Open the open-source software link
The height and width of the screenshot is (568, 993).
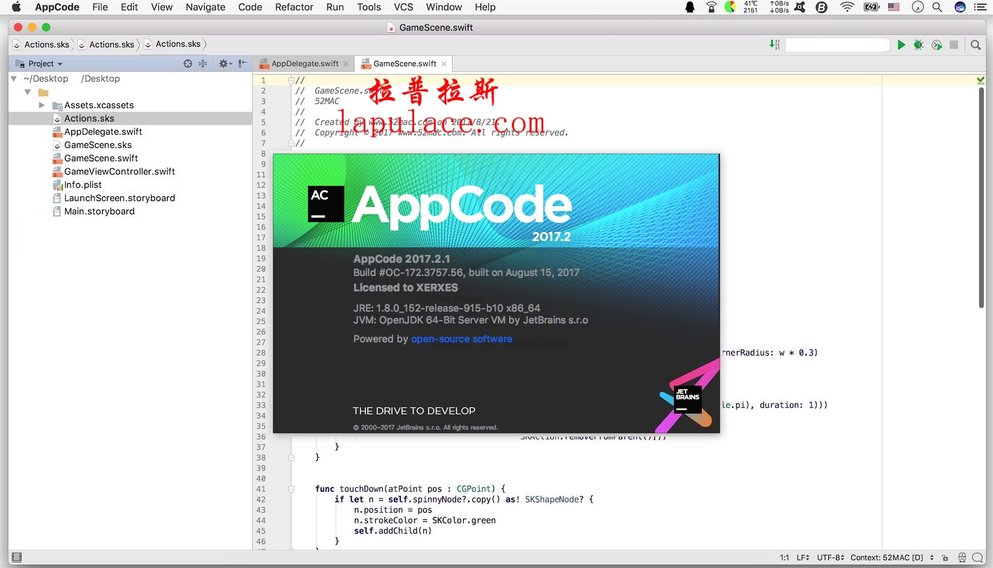point(462,339)
